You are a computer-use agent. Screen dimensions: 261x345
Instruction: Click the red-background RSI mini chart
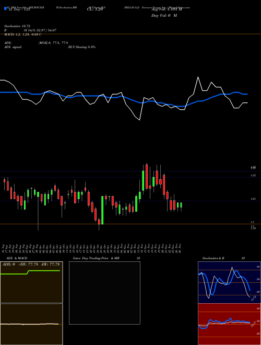229,324
